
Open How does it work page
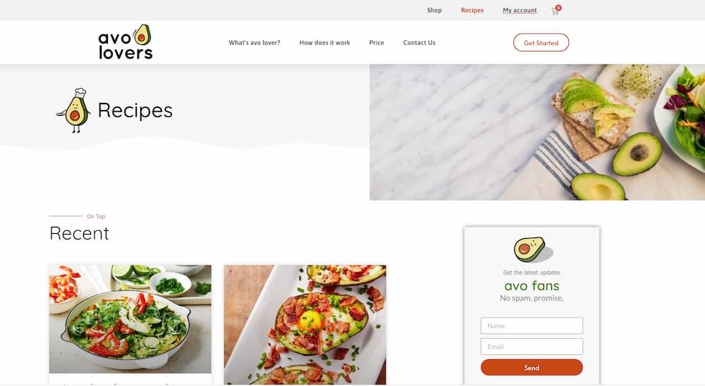coord(324,43)
